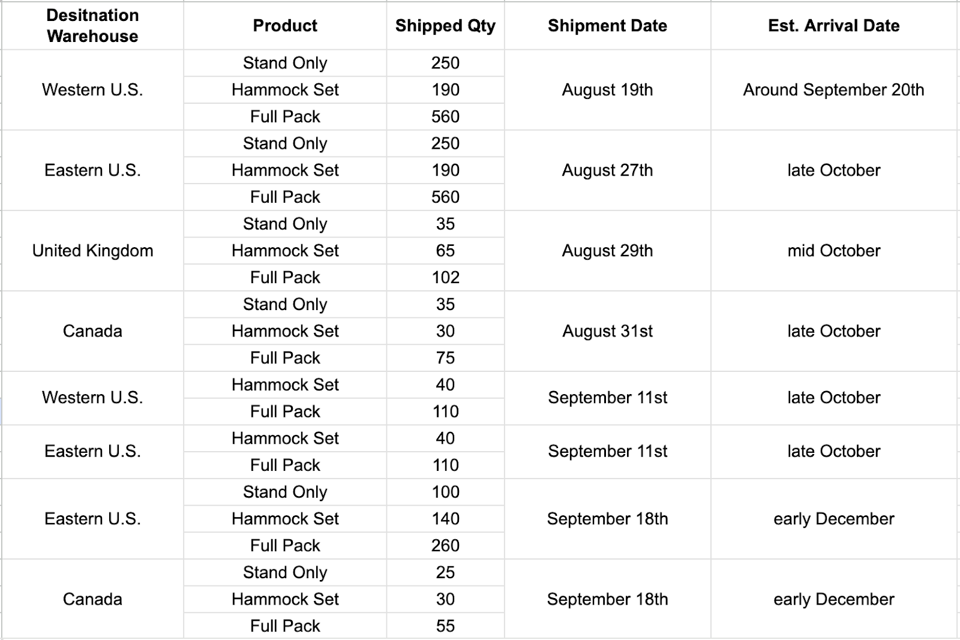Select the Shipment Date header cell
Screen dimensions: 960x640
click(x=607, y=26)
